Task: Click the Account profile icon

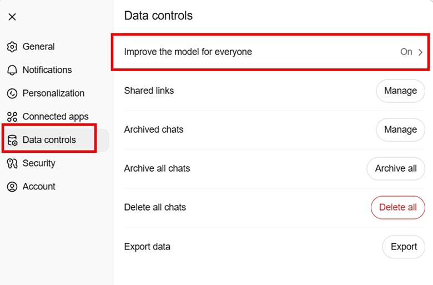Action: pos(12,187)
